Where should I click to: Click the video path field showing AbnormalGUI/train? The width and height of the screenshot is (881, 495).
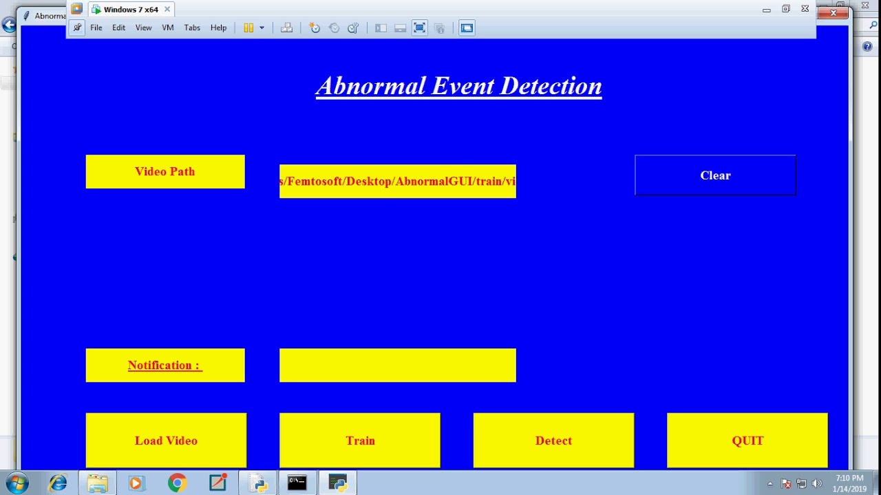point(398,181)
